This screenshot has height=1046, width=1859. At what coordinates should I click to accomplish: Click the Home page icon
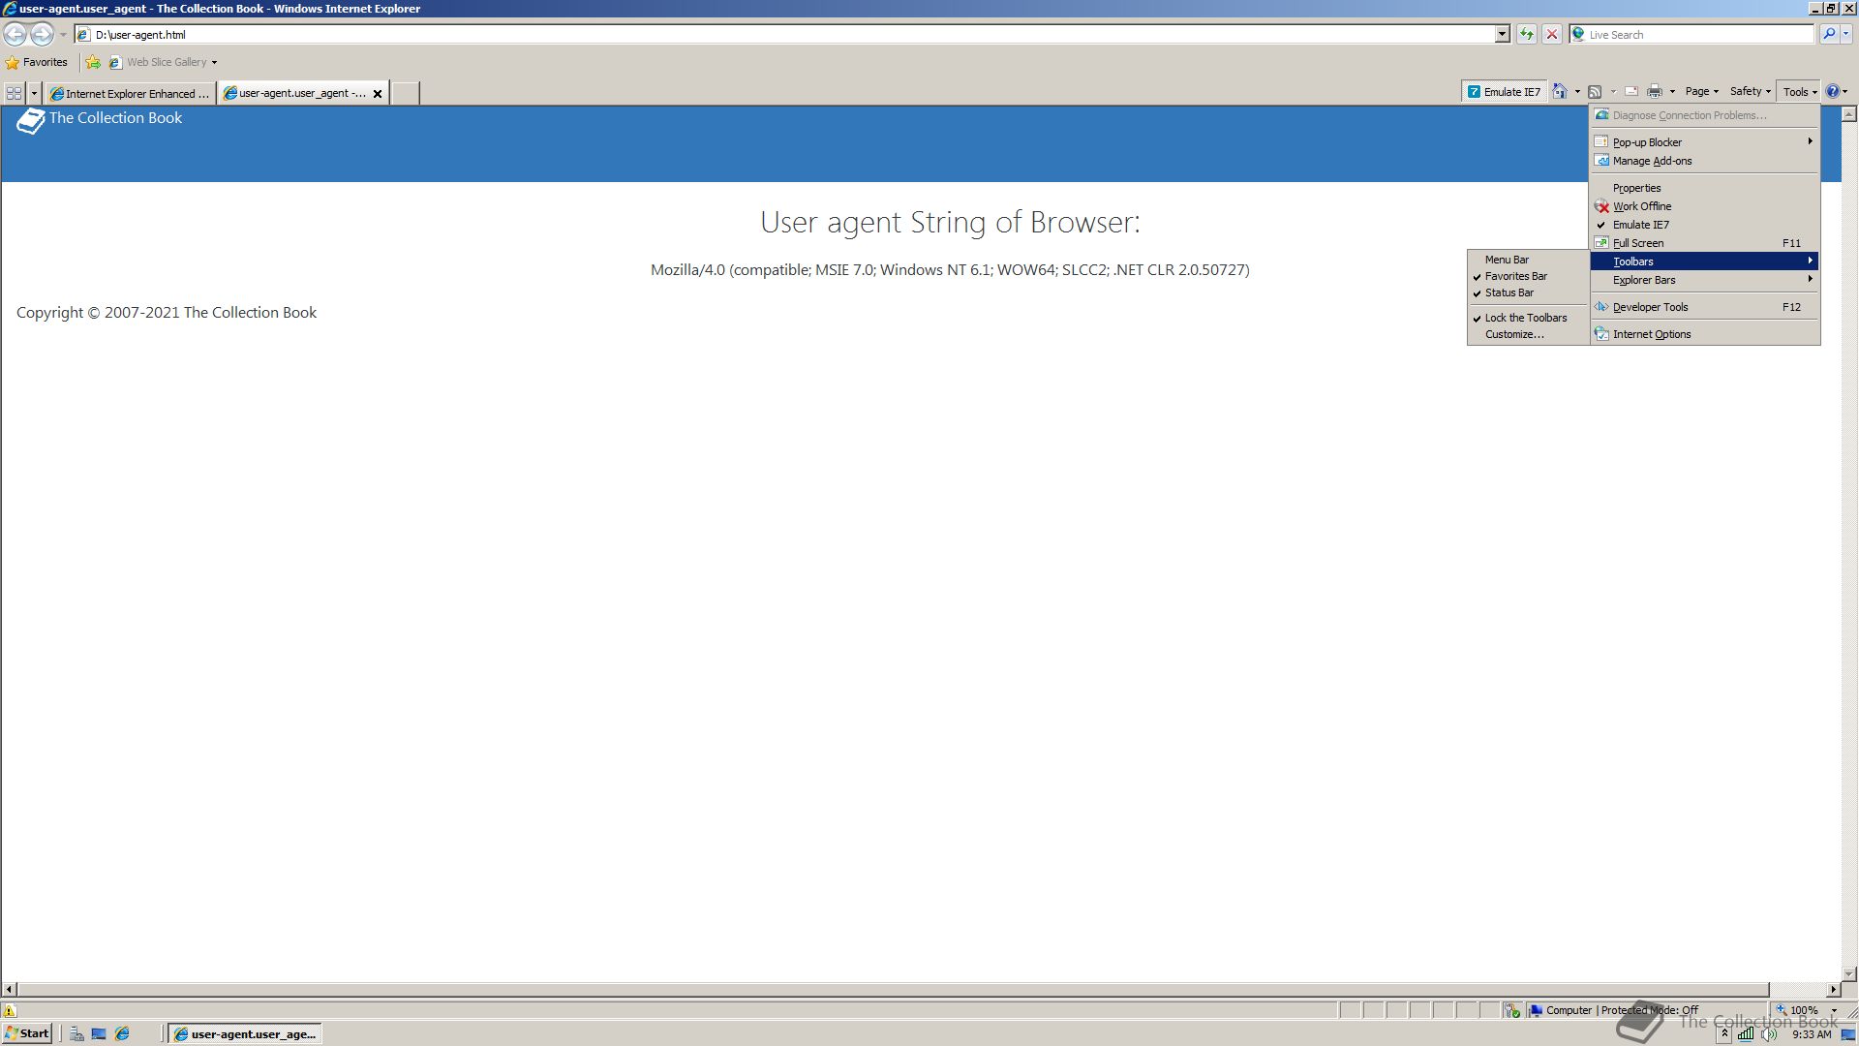[1559, 91]
